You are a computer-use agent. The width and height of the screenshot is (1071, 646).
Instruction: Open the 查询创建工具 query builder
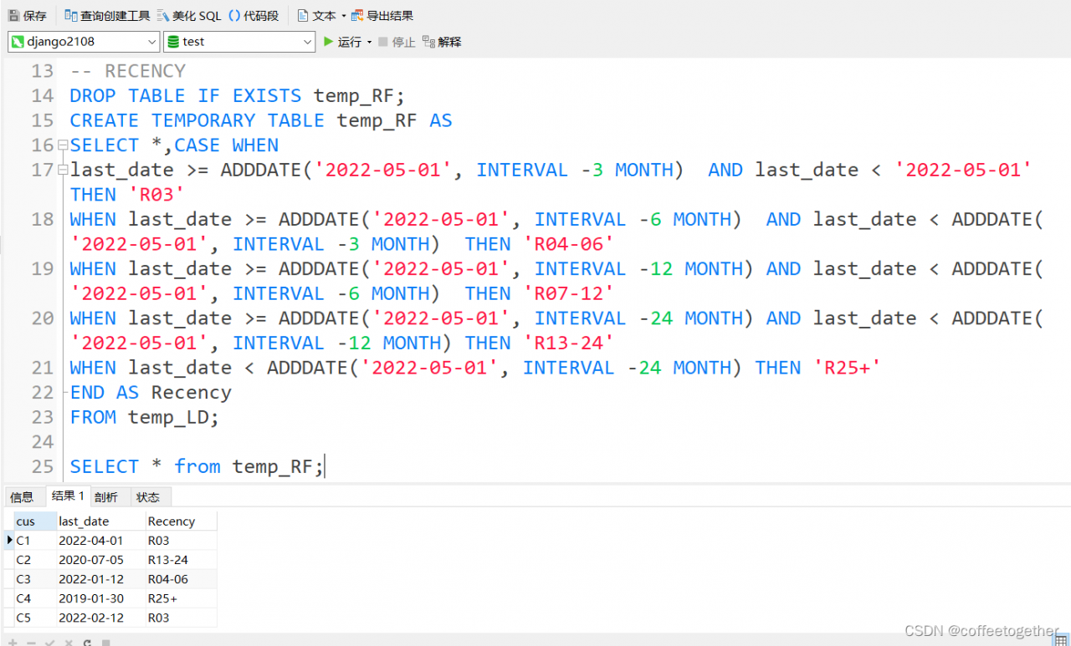(108, 16)
